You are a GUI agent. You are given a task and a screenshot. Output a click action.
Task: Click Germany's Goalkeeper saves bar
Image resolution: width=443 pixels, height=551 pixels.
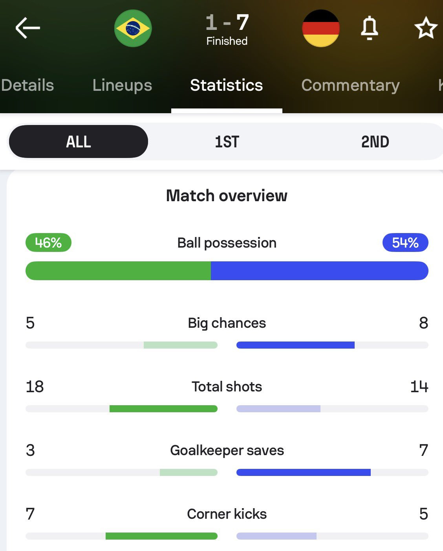pyautogui.click(x=332, y=472)
